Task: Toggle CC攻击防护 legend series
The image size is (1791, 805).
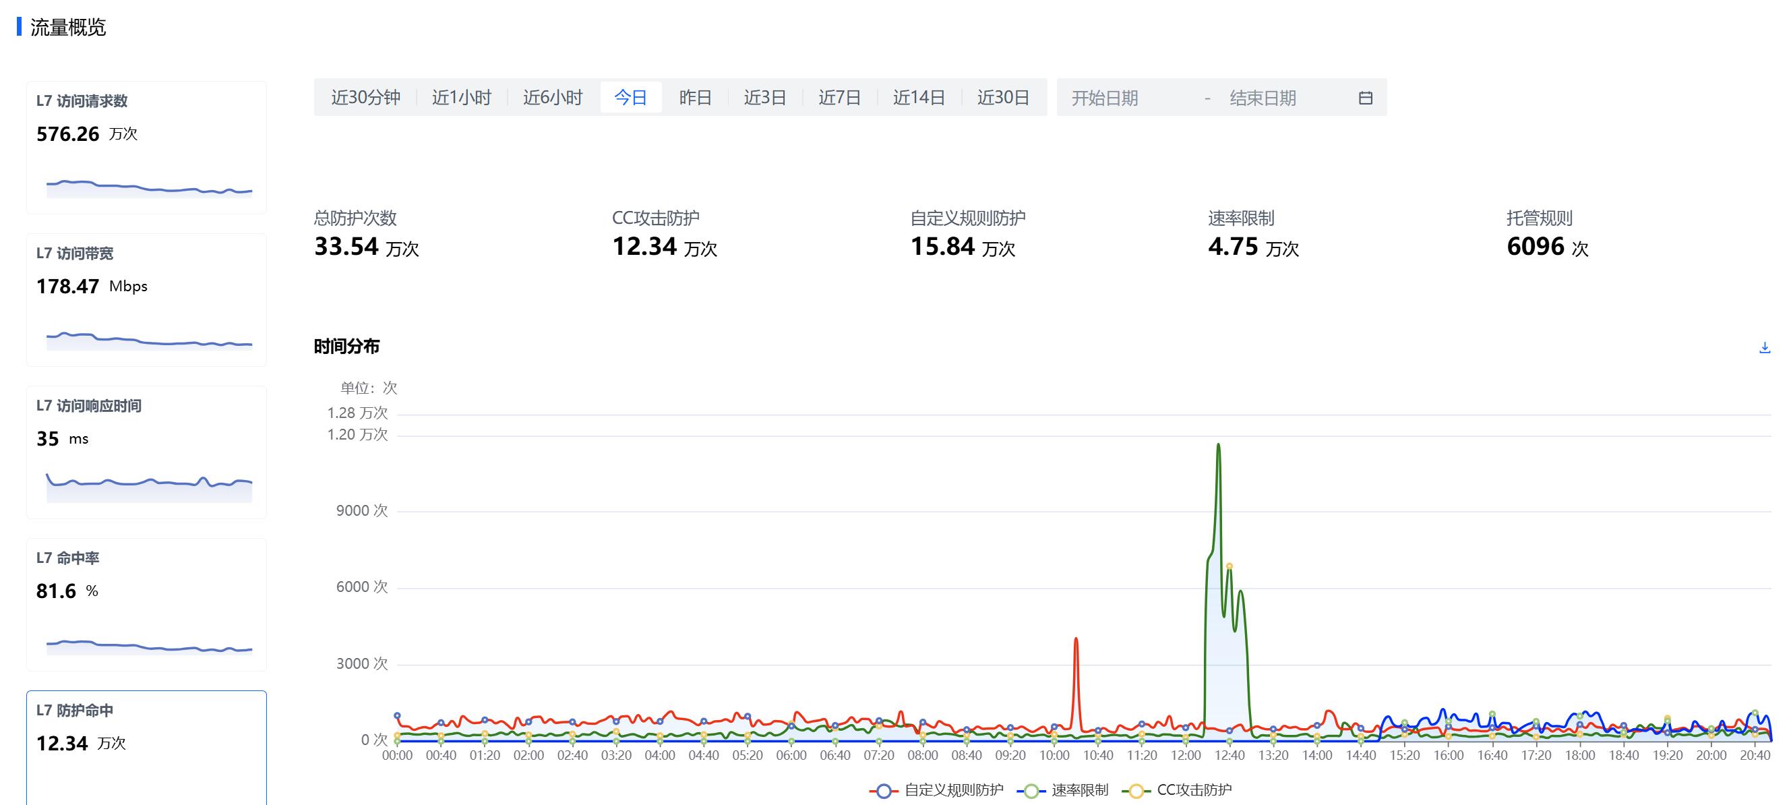Action: [x=1176, y=790]
